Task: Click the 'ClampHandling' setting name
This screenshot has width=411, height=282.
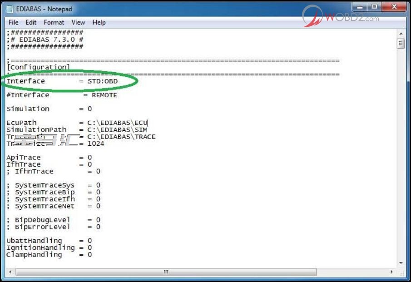Action: pos(34,254)
